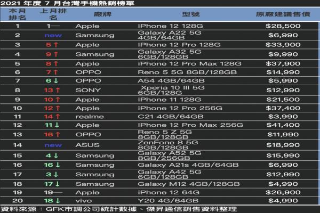Click the $5,990 price
This screenshot has width=320, height=213.
tap(283, 81)
